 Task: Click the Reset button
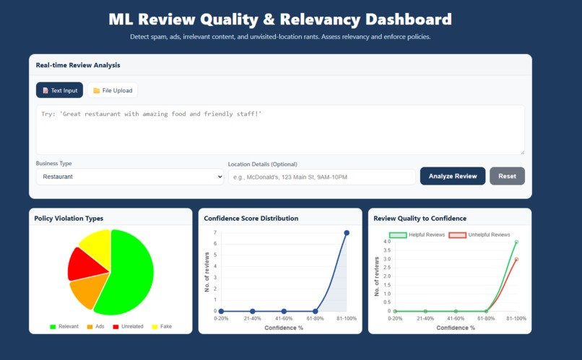pyautogui.click(x=507, y=176)
